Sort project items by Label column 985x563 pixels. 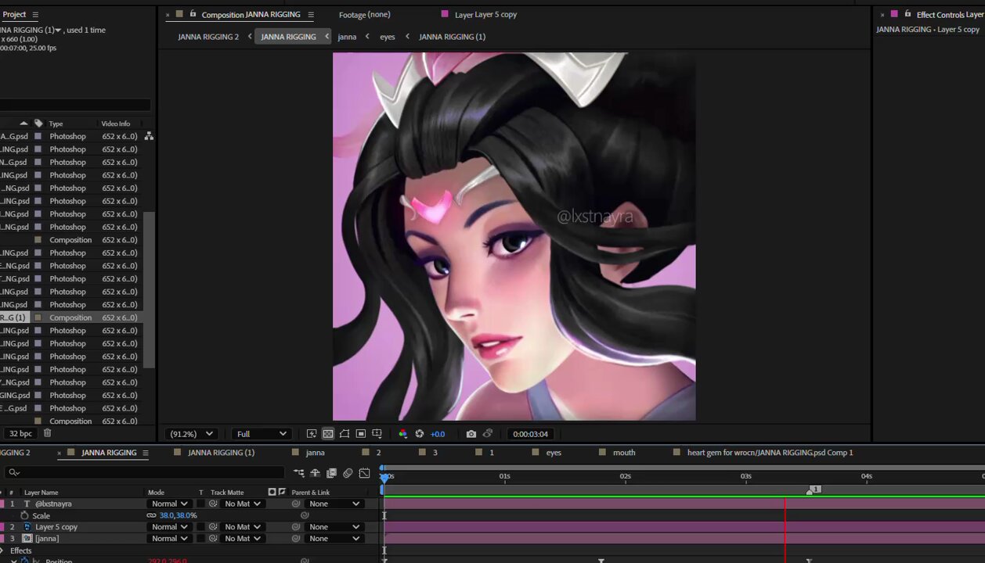pyautogui.click(x=38, y=124)
